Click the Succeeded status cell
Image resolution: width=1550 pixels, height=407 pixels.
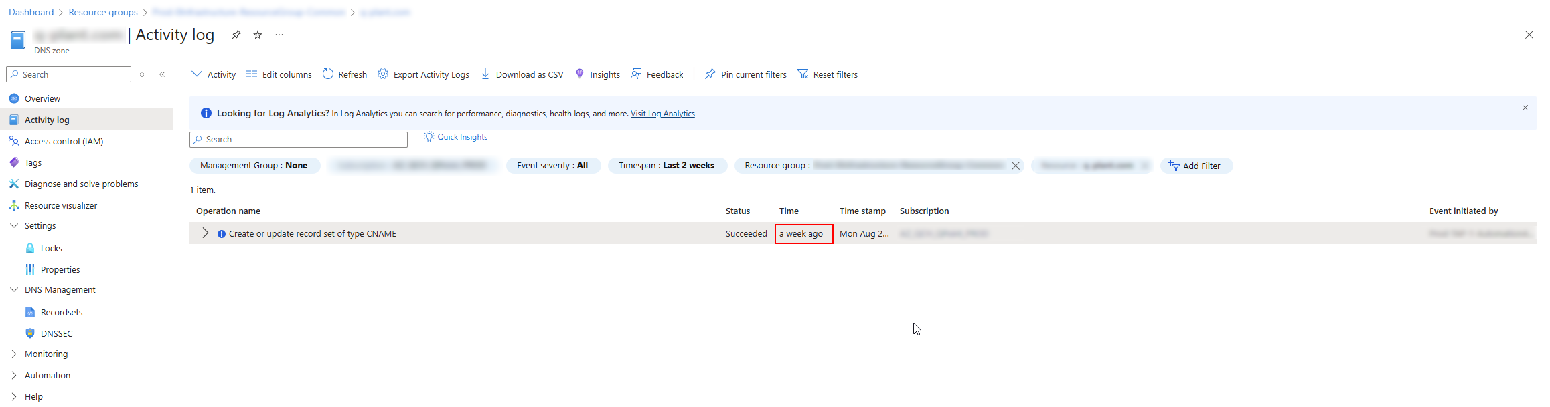(x=747, y=234)
